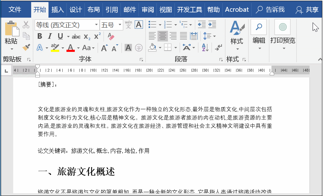Open 打印预览 print preview

(x=282, y=35)
